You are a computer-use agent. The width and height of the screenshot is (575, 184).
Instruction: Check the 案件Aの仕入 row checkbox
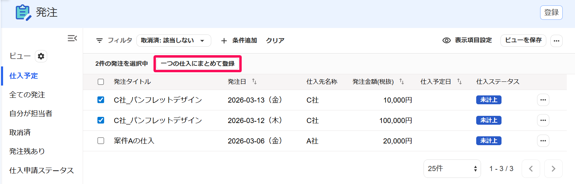tap(101, 141)
